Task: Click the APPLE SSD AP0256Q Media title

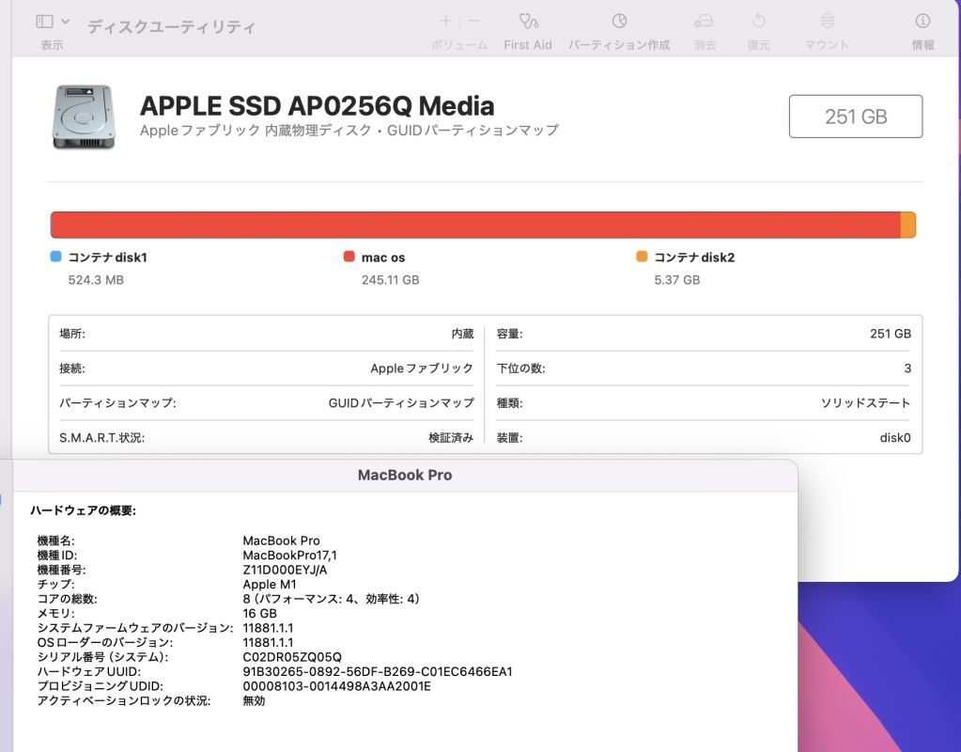Action: tap(317, 106)
